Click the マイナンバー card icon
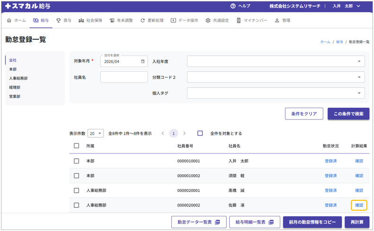Screen dimensions: 374x231 click(239, 21)
